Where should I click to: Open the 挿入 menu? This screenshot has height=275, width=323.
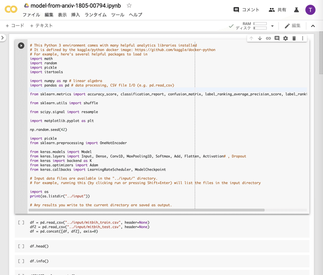click(76, 15)
